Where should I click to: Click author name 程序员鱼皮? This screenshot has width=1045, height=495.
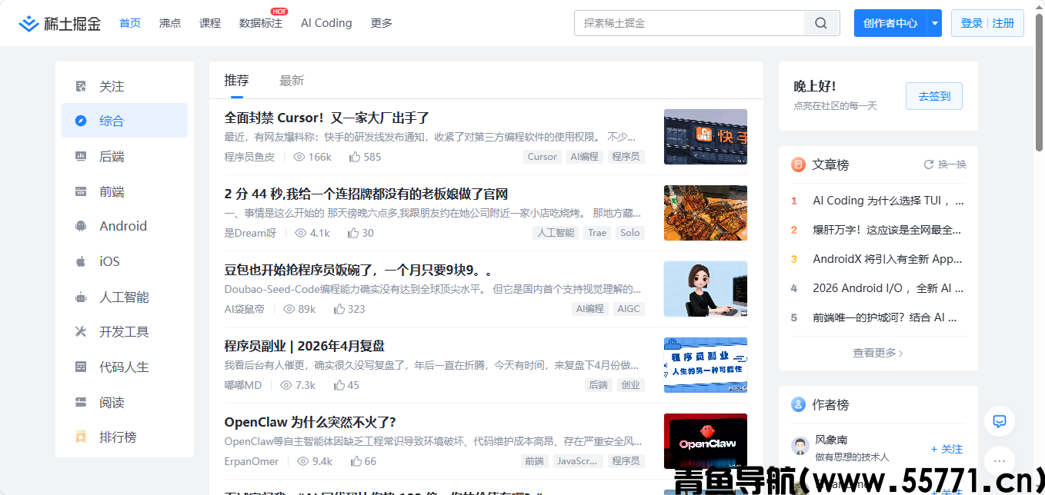coord(249,157)
